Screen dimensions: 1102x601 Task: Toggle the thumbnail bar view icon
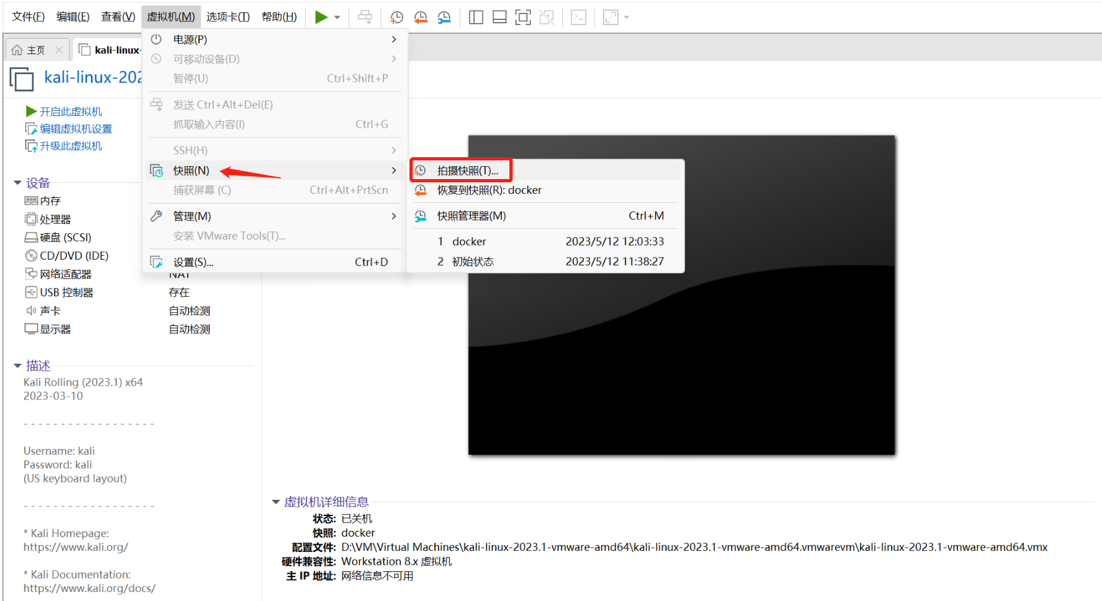pyautogui.click(x=499, y=17)
